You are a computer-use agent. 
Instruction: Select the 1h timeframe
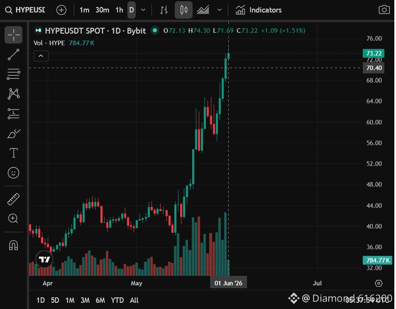119,10
